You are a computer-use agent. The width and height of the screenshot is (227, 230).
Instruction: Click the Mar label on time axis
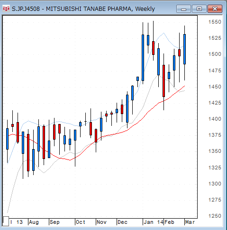pyautogui.click(x=190, y=222)
